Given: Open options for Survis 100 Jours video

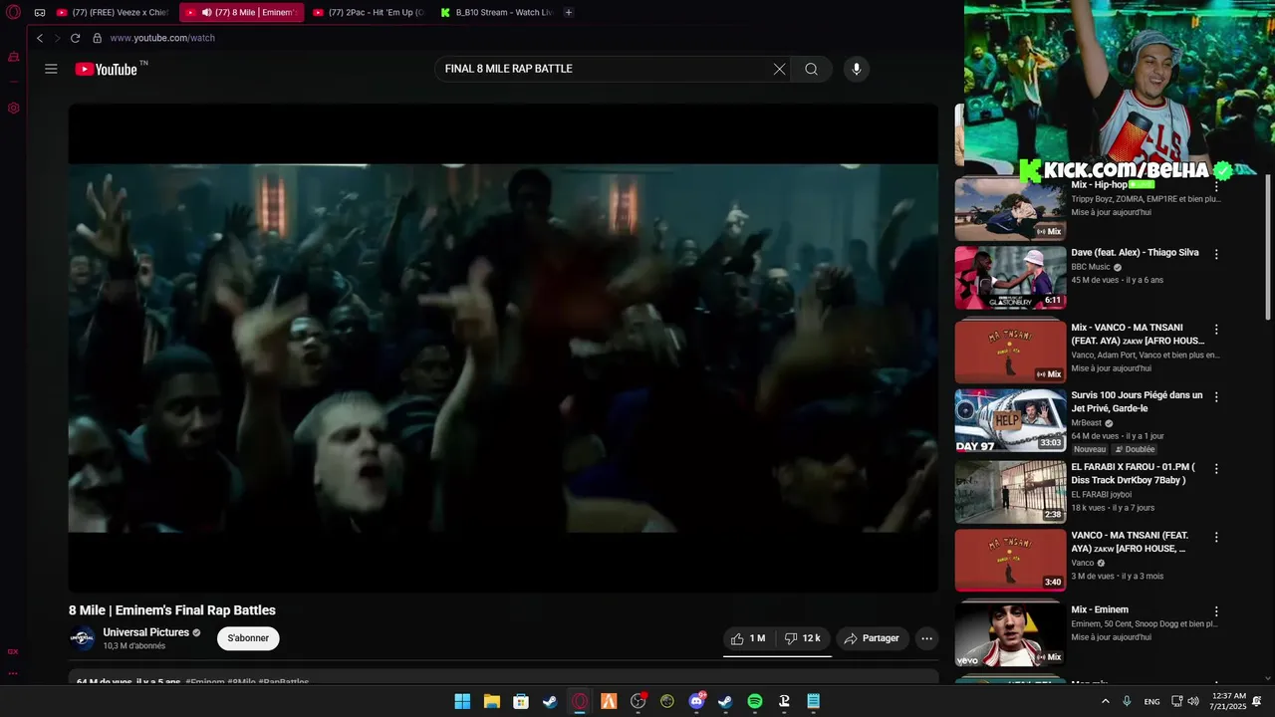Looking at the screenshot, I should pos(1216,396).
